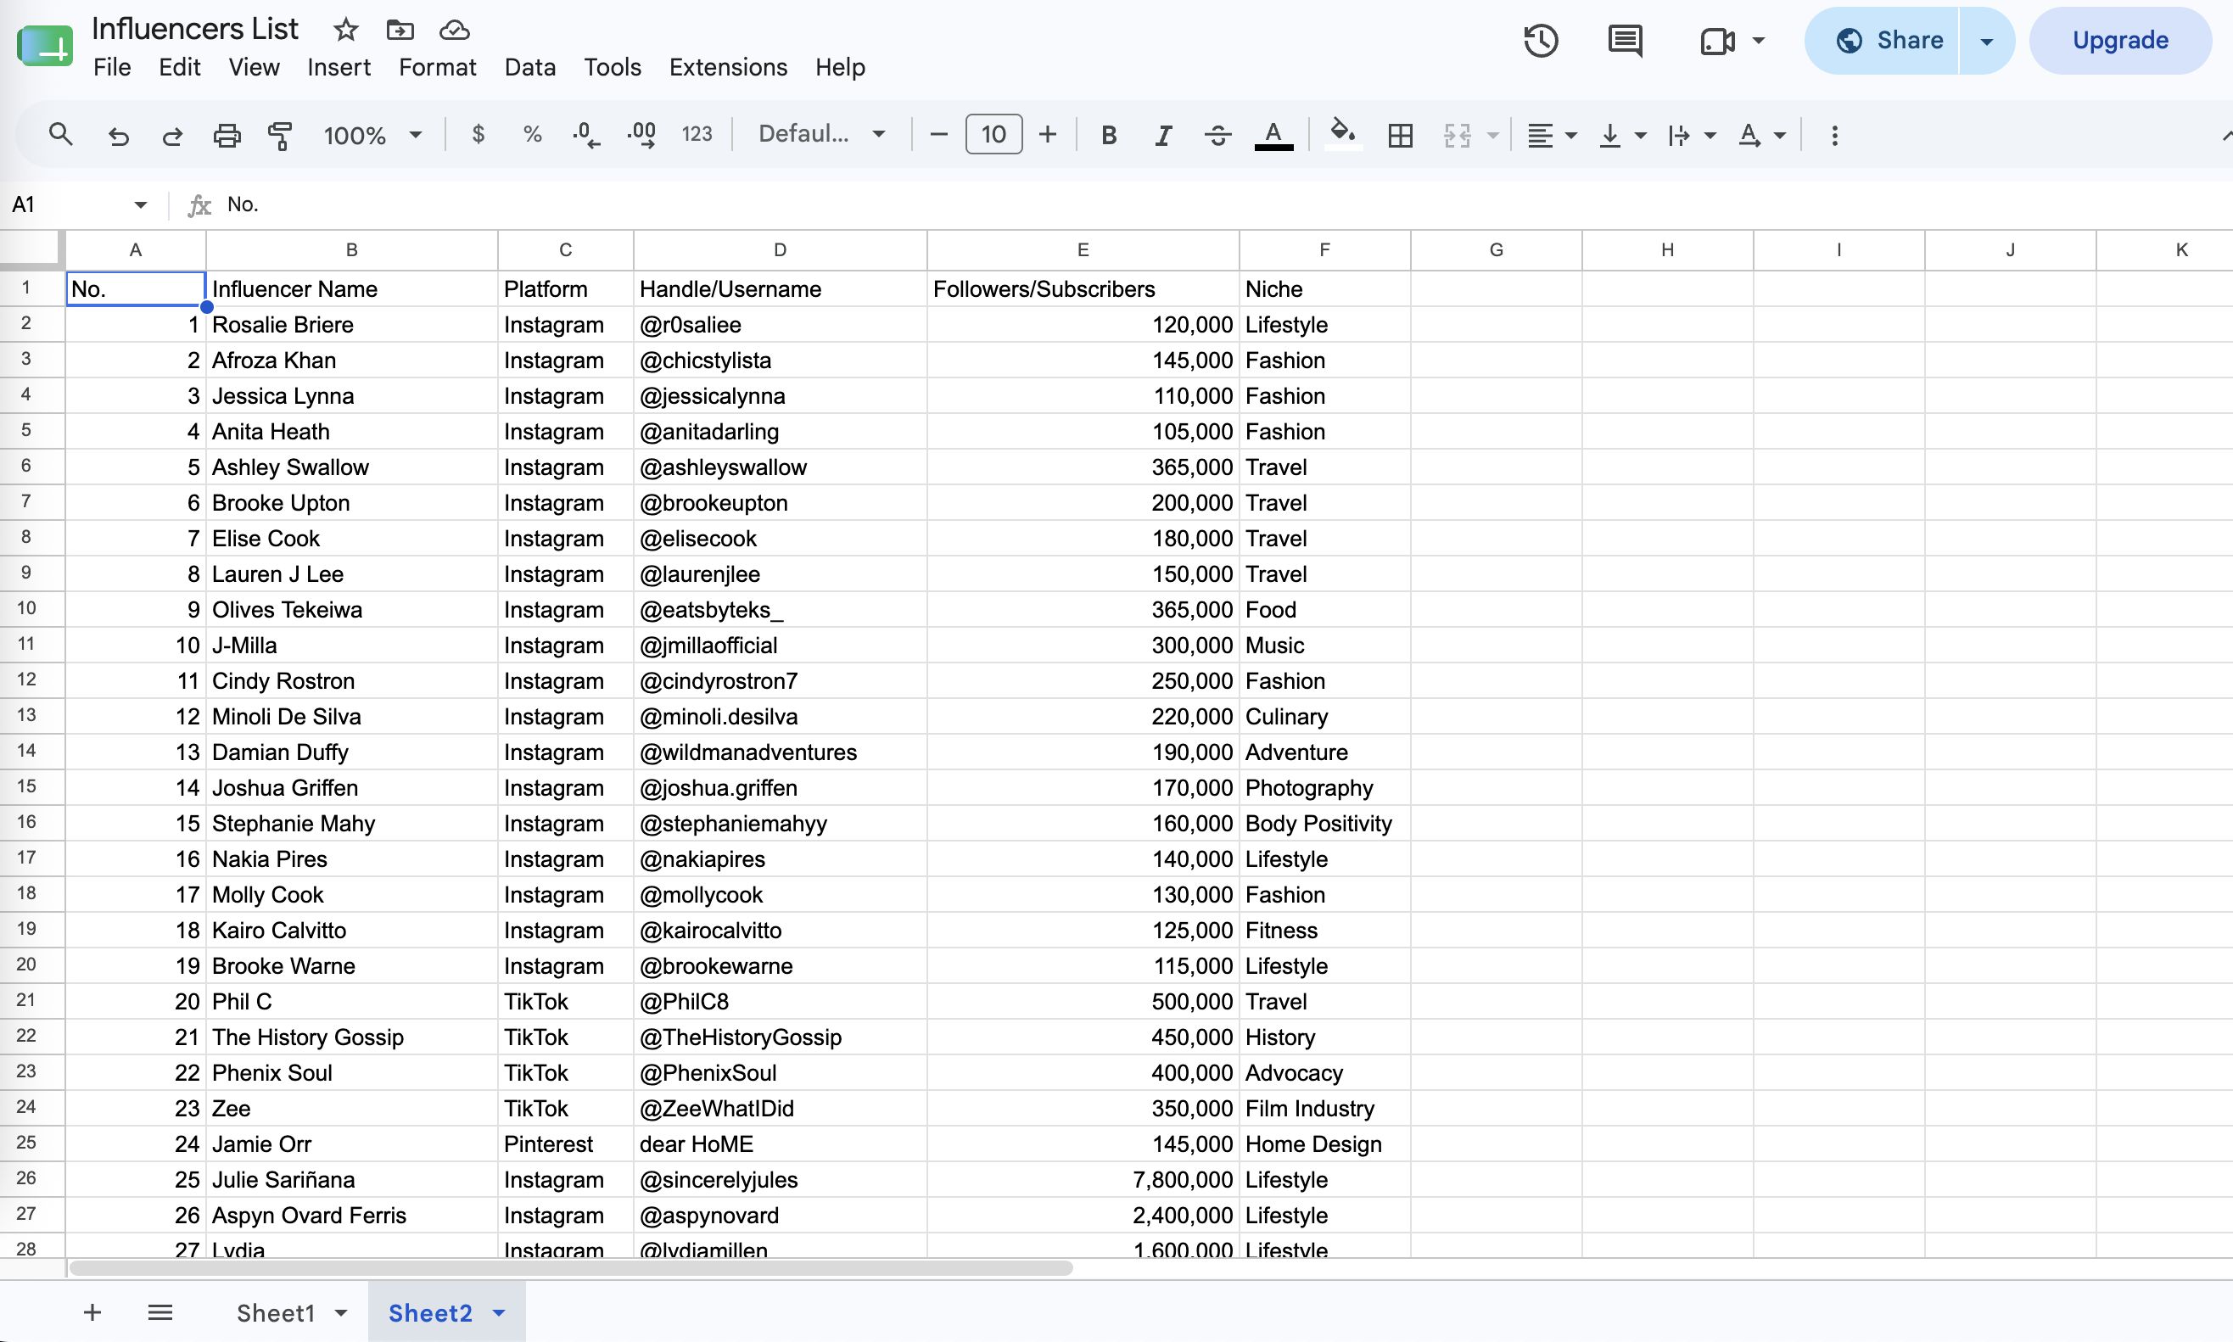Open the text color picker
The image size is (2233, 1342).
point(1273,136)
